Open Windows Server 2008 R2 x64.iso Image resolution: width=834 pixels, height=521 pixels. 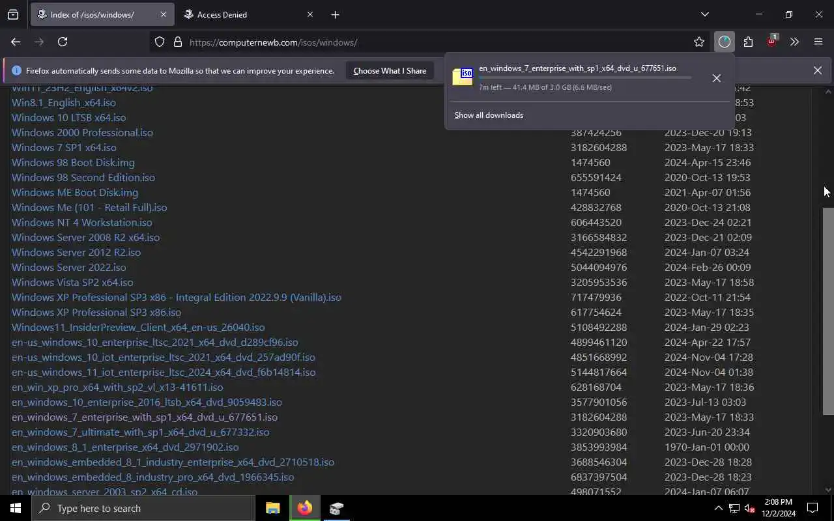click(85, 237)
